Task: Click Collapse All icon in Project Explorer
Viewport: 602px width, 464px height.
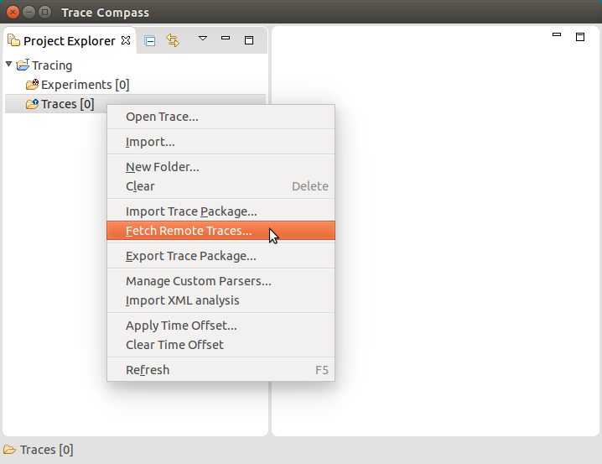Action: click(150, 40)
